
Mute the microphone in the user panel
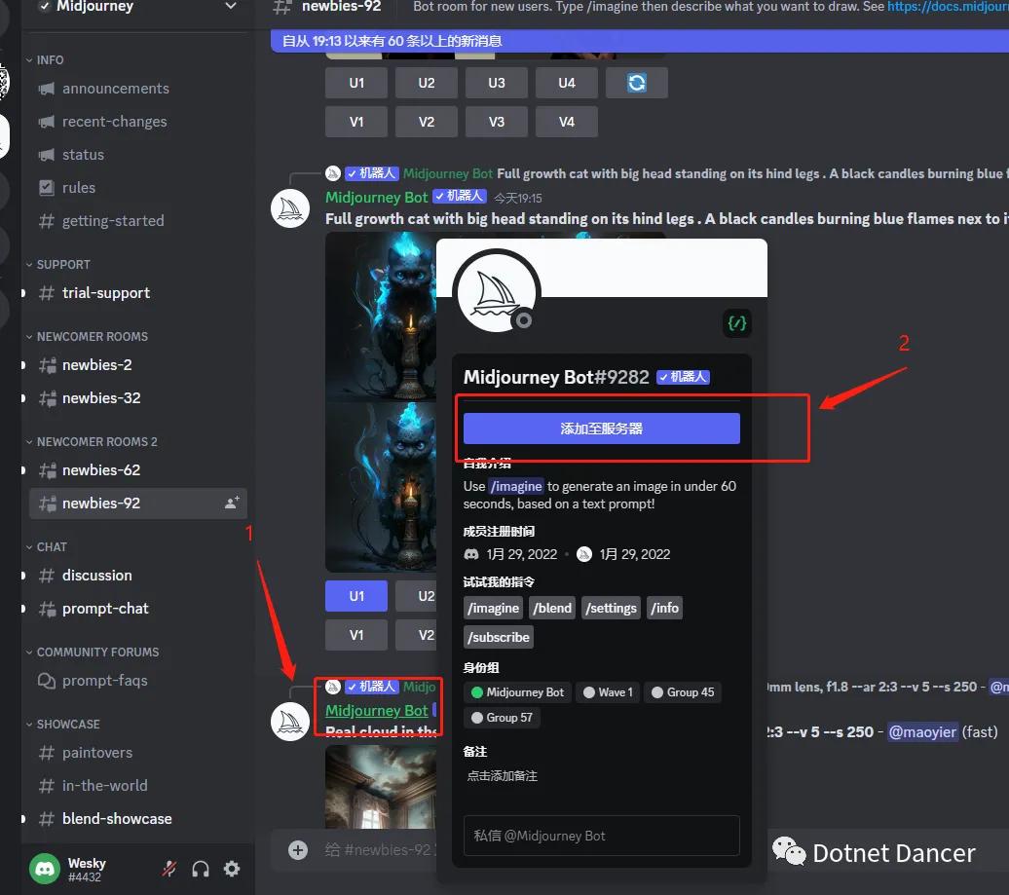(x=169, y=869)
